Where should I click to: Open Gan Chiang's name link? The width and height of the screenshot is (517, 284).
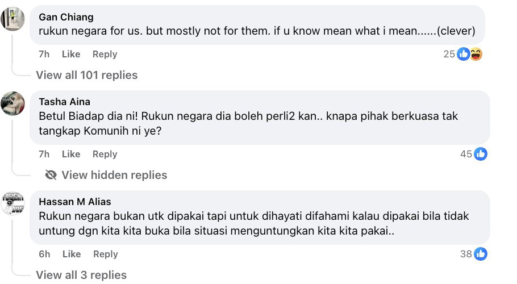(66, 17)
